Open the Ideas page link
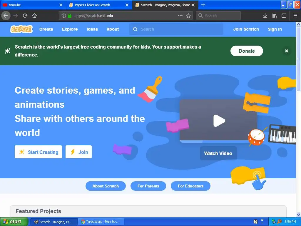 pyautogui.click(x=92, y=29)
